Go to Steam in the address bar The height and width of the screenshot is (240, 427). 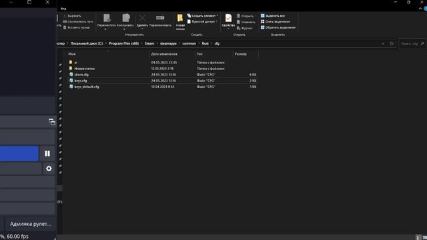(x=149, y=43)
